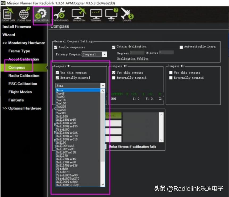The height and width of the screenshot is (197, 229).
Task: Expand the Mandatory Hardware section
Action: pyautogui.click(x=24, y=43)
